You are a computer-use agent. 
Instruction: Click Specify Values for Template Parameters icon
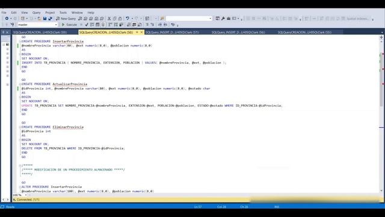click(173, 25)
